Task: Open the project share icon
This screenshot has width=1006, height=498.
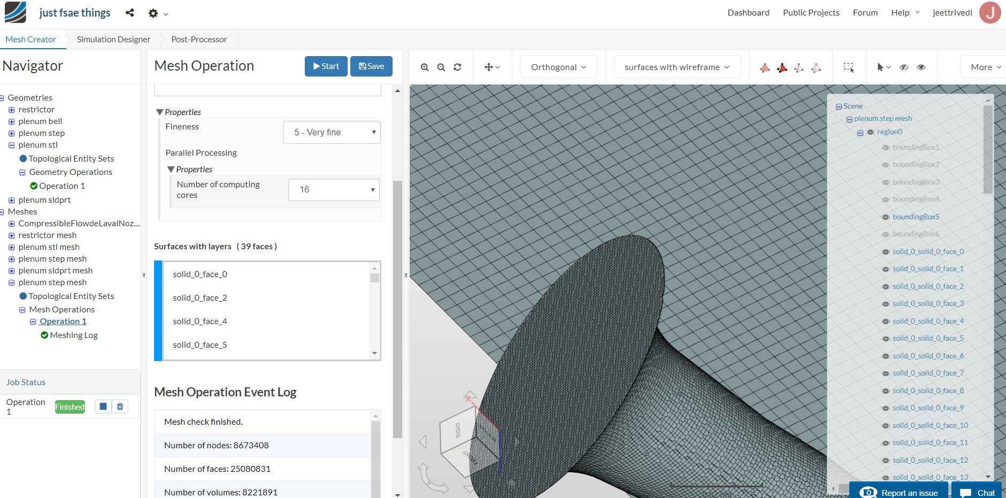Action: pos(130,13)
